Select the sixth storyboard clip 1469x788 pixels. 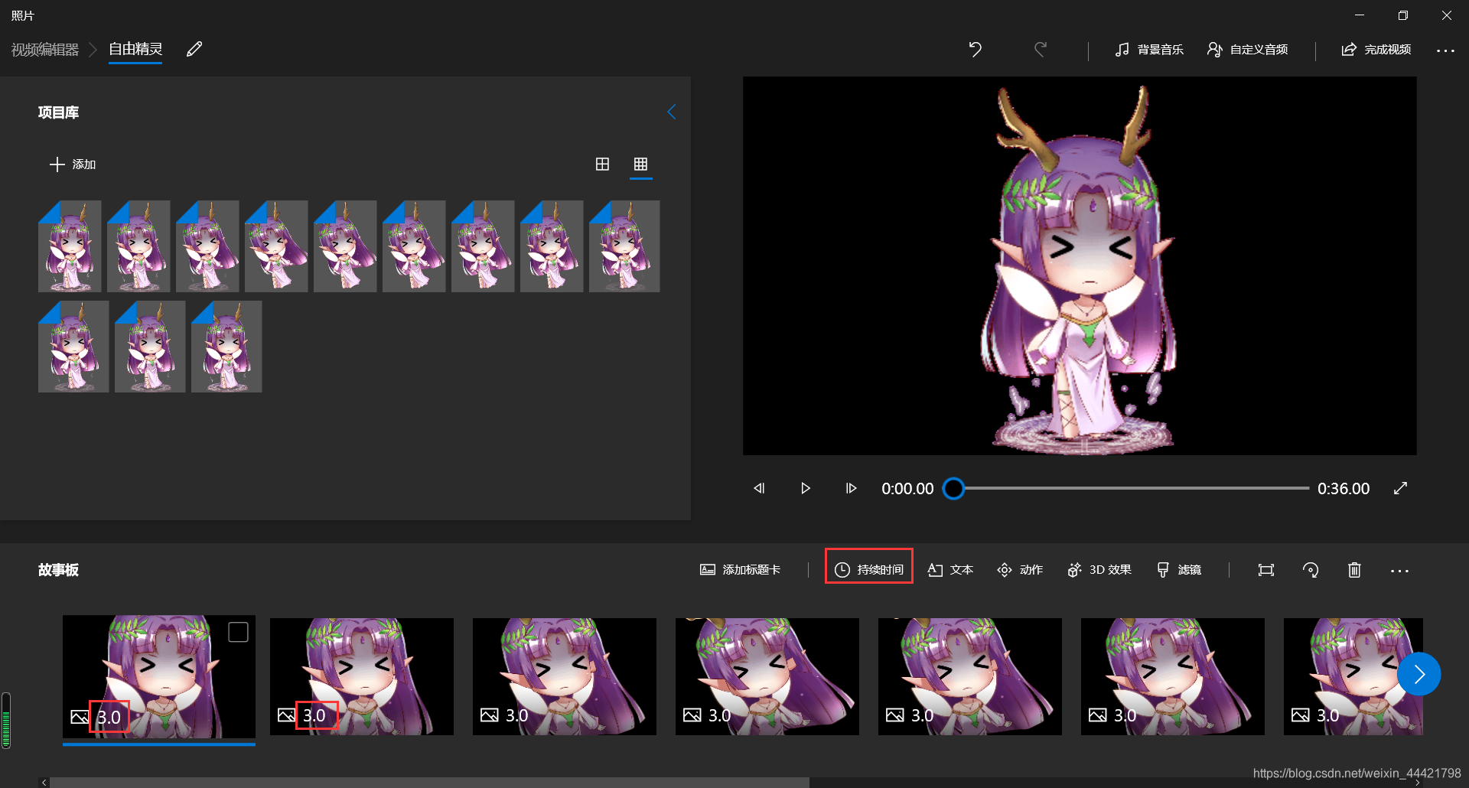pos(1173,676)
